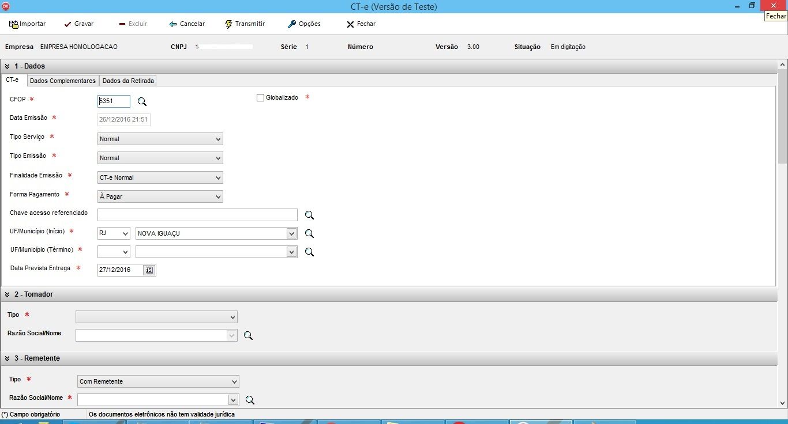Click the CFOP input field

click(x=114, y=101)
